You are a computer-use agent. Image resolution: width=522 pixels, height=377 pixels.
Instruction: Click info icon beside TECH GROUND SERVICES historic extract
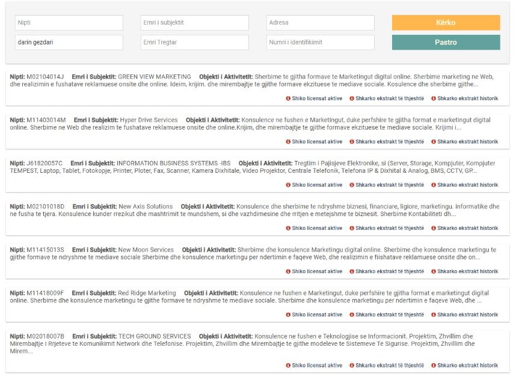tap(434, 365)
